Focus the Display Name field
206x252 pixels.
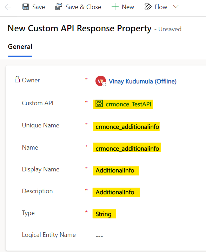point(116,171)
